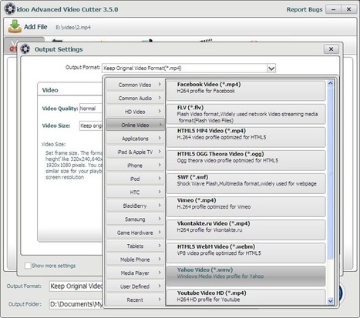This screenshot has width=360, height=318.
Task: Open the User Defined category
Action: [135, 286]
